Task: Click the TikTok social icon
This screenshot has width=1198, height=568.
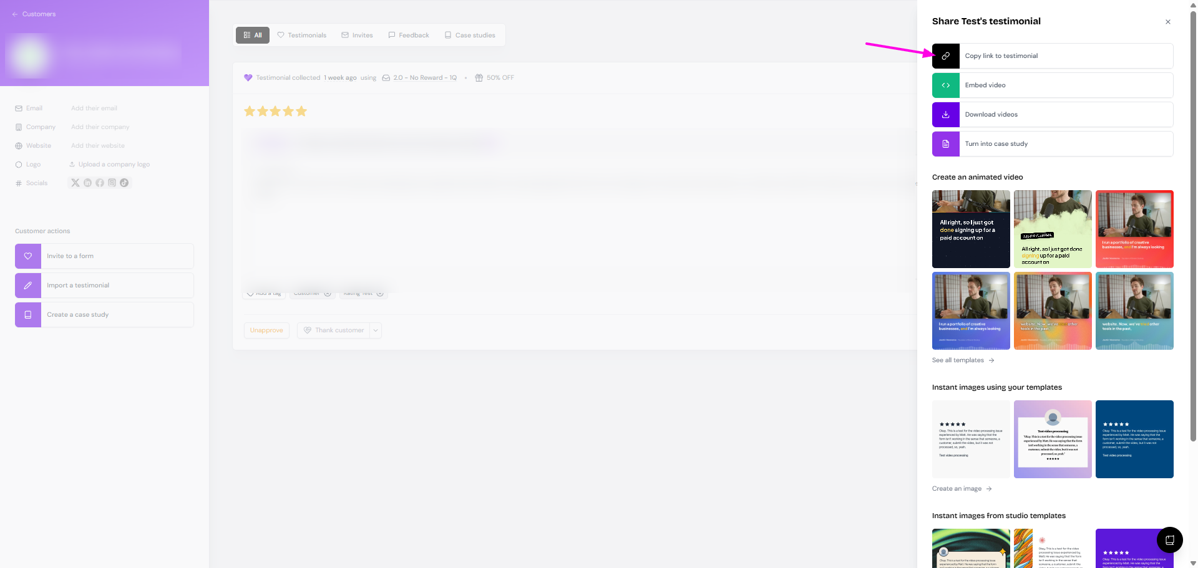Action: (x=124, y=183)
